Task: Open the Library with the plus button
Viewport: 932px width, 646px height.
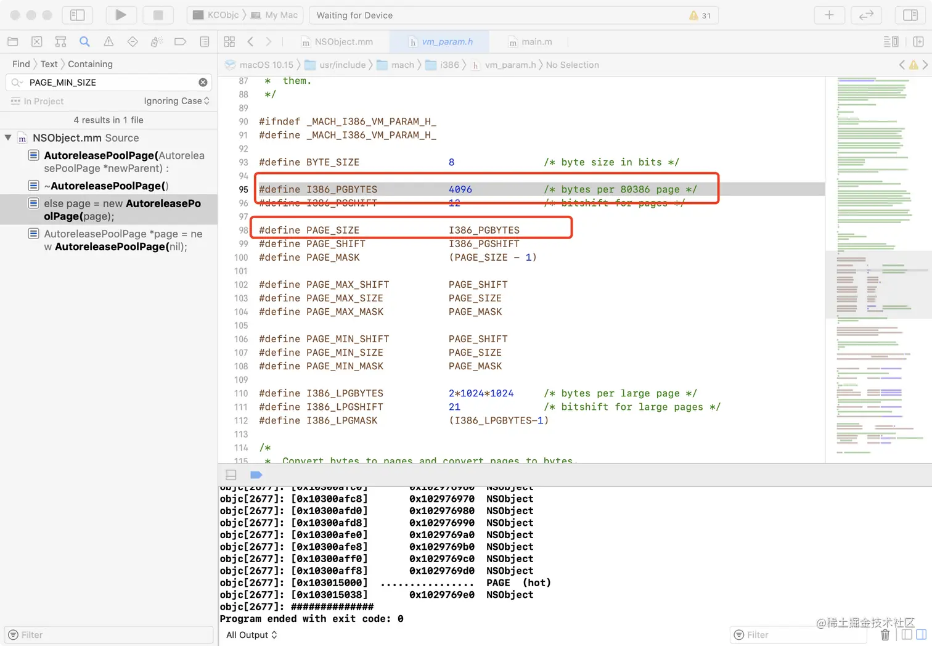Action: click(829, 15)
